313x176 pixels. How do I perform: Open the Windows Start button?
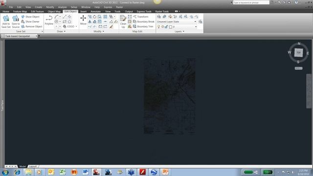[x=5, y=172]
